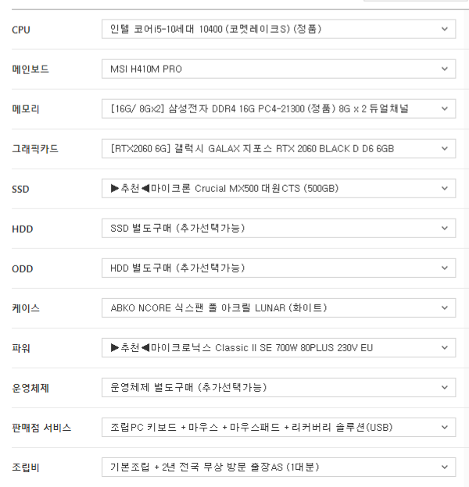Click the 그래픽카드 row label
This screenshot has height=487, width=469.
tap(35, 149)
